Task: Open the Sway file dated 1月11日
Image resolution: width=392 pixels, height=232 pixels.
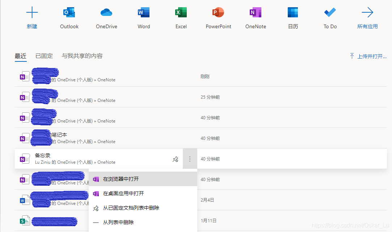Action: (x=201, y=220)
